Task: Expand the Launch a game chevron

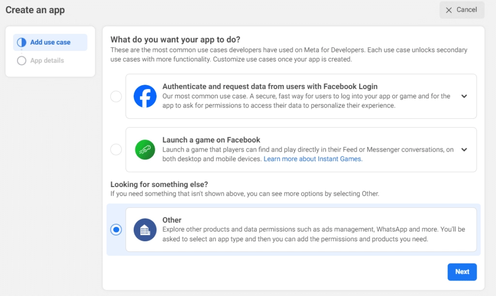Action: tap(464, 150)
